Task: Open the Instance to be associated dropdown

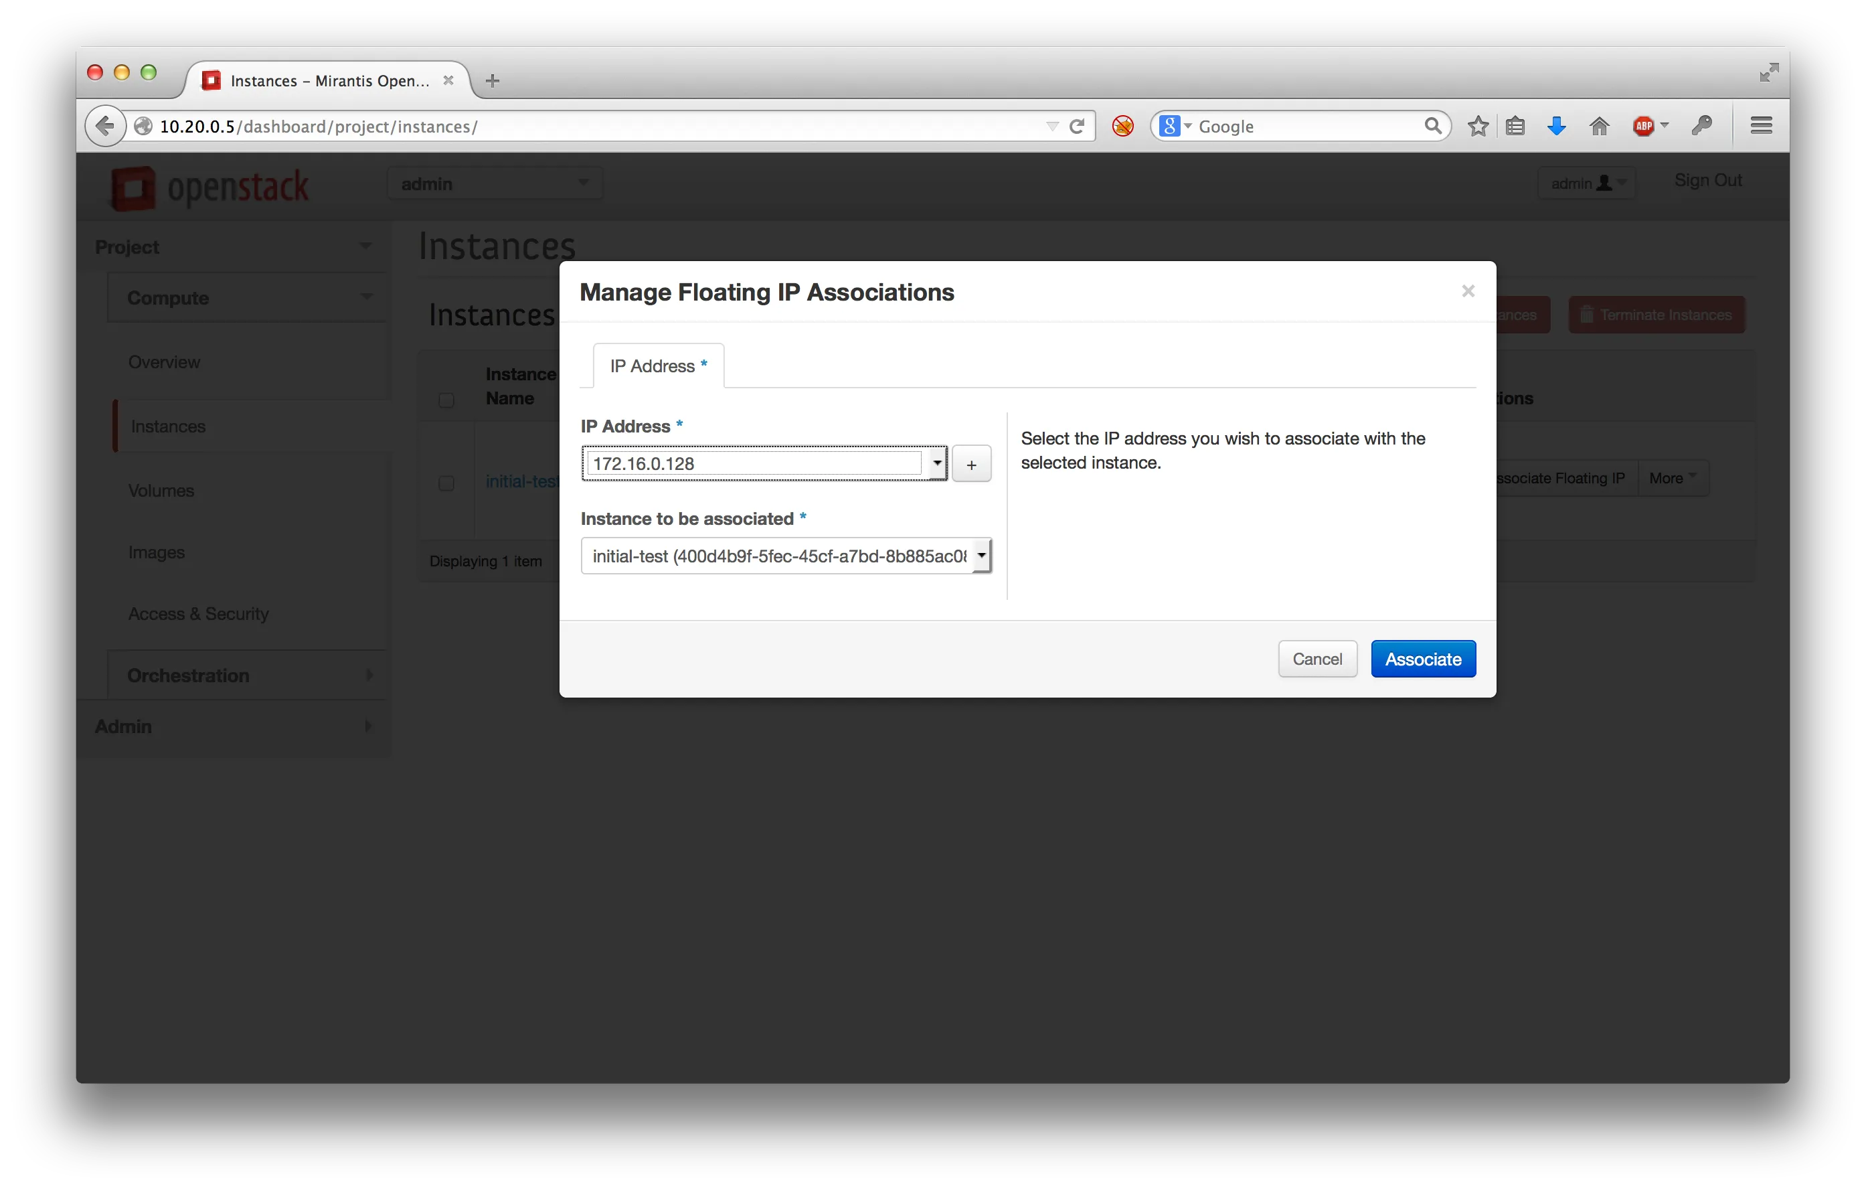Action: (786, 556)
